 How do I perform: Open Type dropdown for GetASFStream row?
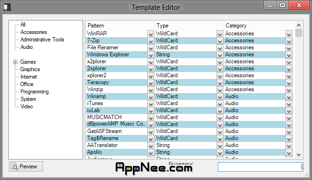(x=220, y=131)
